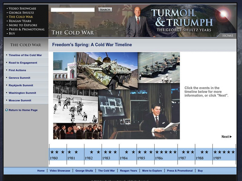Open Road to Engagement sidebar link
This screenshot has height=181, width=242.
pyautogui.click(x=23, y=63)
